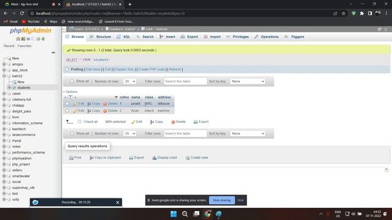Image resolution: width=392 pixels, height=220 pixels.
Task: Open navigation panel settings gear icon
Action: point(38,38)
